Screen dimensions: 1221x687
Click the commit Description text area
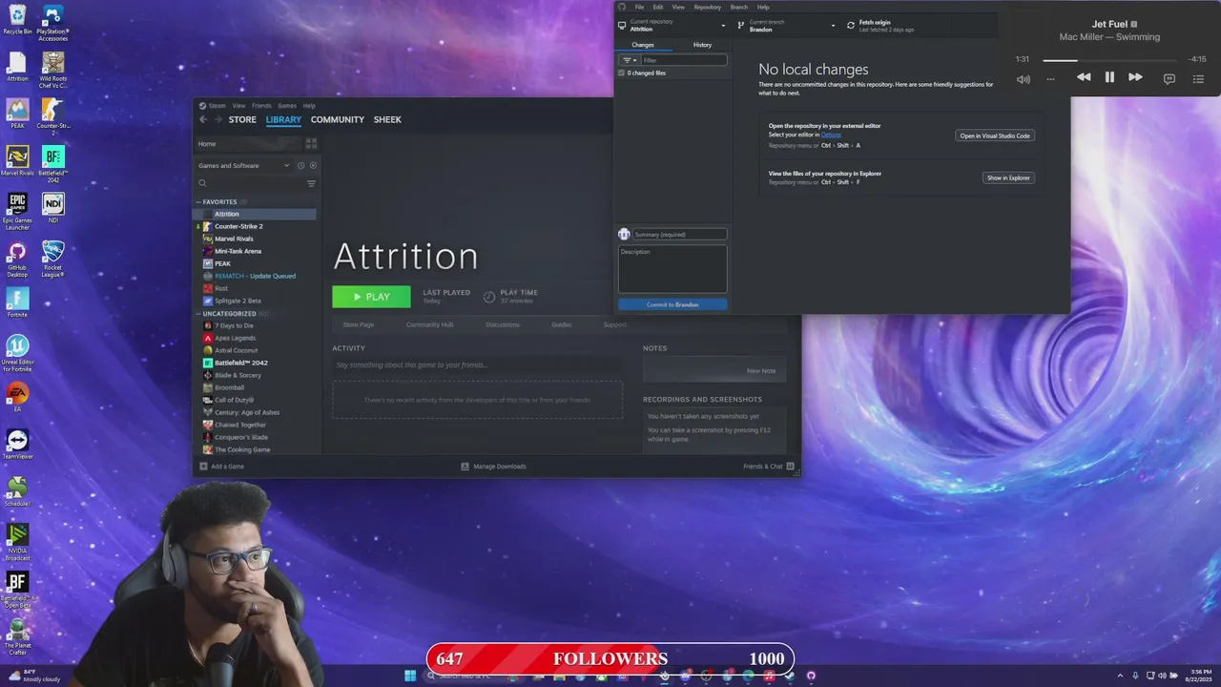(673, 269)
